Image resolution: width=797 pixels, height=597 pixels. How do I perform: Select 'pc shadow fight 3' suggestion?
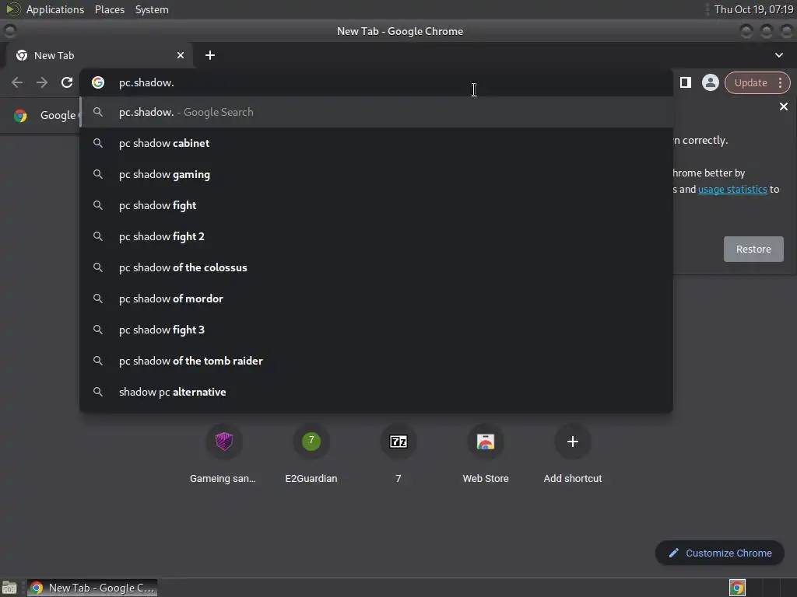tap(376, 330)
